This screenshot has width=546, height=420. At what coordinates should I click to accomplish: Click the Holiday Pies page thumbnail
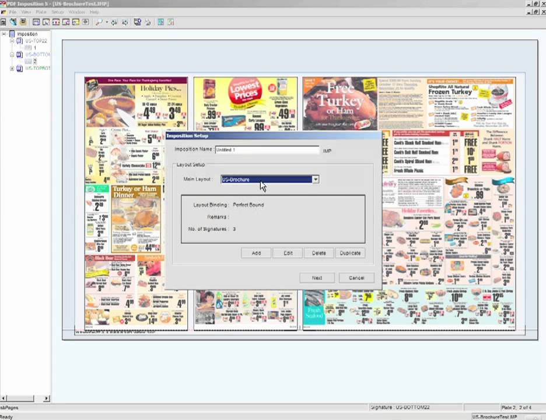click(x=136, y=204)
